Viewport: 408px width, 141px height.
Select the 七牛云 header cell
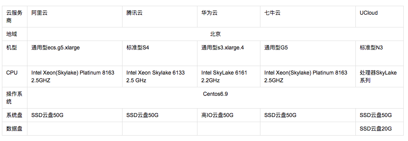(308, 17)
